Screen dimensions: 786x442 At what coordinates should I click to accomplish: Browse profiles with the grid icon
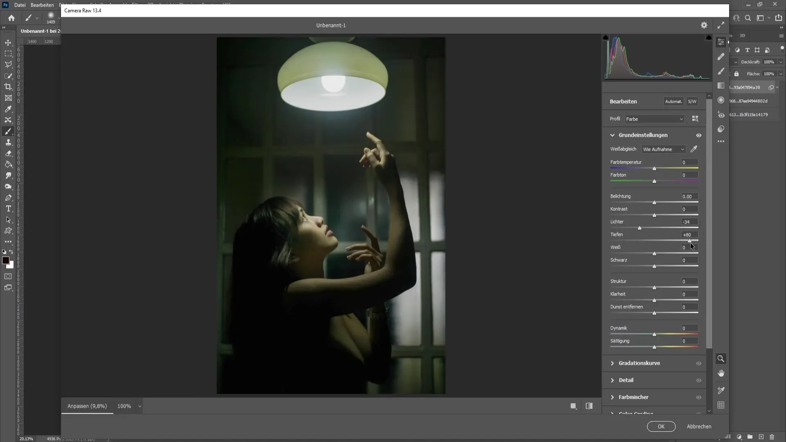695,119
